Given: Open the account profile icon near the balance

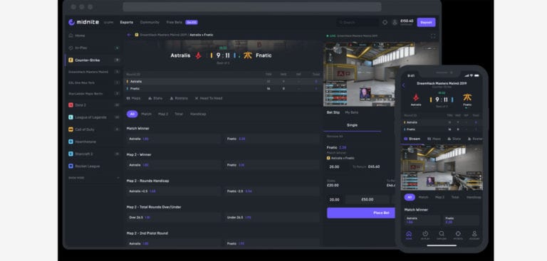Looking at the screenshot, I should pos(395,22).
